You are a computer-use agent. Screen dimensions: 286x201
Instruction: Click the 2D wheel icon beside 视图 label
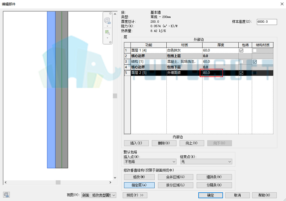pos(6,195)
